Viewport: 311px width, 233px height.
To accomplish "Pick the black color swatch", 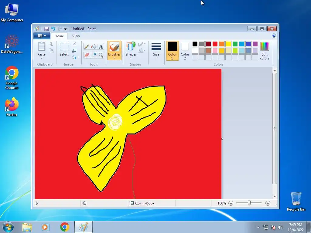I will click(195, 44).
